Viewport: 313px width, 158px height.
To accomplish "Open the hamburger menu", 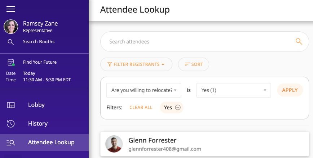I will pos(11,9).
